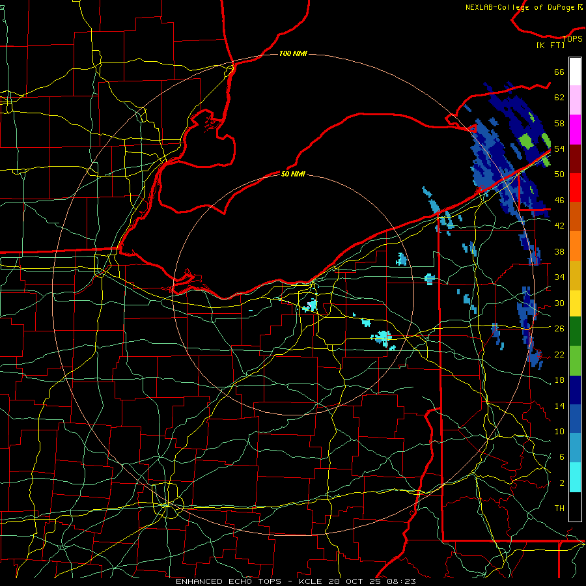
Task: Click the 100 NMI range ring label
Action: click(x=293, y=53)
